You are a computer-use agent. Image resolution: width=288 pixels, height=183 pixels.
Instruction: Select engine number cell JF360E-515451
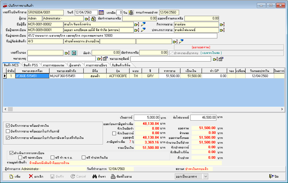[x=32, y=76]
